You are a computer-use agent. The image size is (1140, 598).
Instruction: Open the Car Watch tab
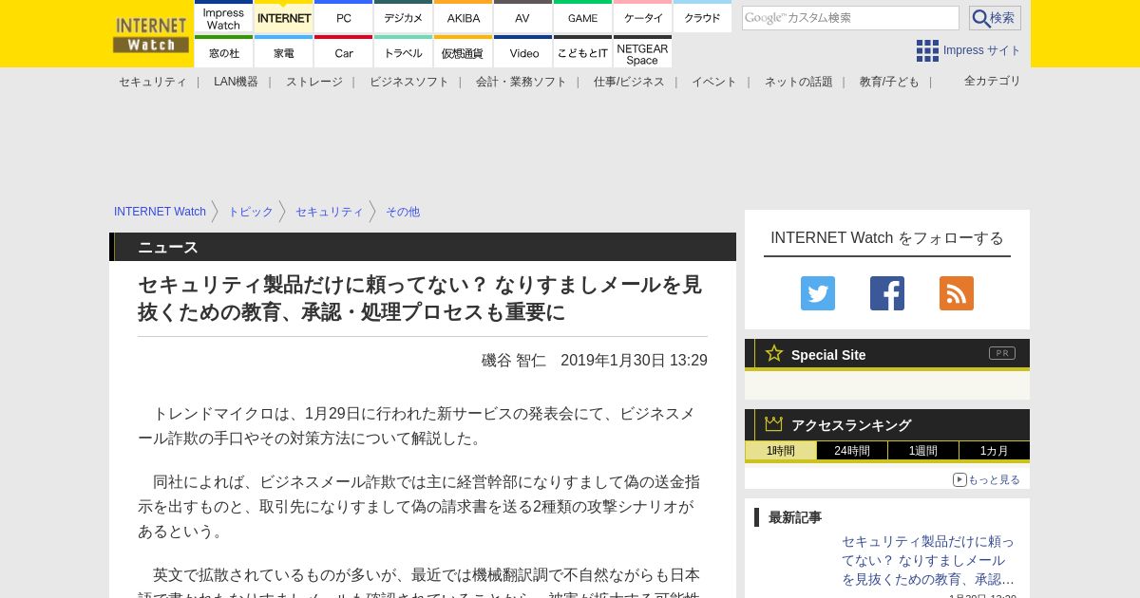pos(344,52)
